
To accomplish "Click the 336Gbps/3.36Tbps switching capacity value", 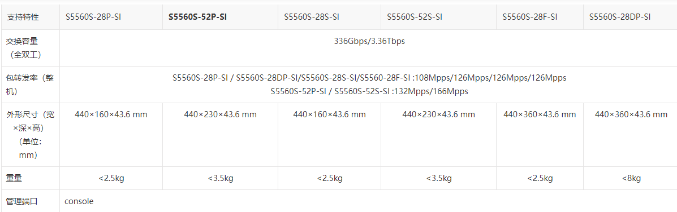I will click(369, 42).
